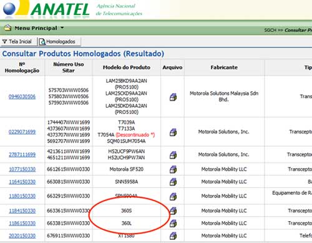Open the Arquivo icon for homologação 1180150330
The image size is (312, 243).
pos(173,196)
